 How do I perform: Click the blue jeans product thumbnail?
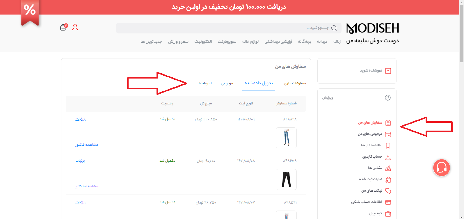pos(286,138)
